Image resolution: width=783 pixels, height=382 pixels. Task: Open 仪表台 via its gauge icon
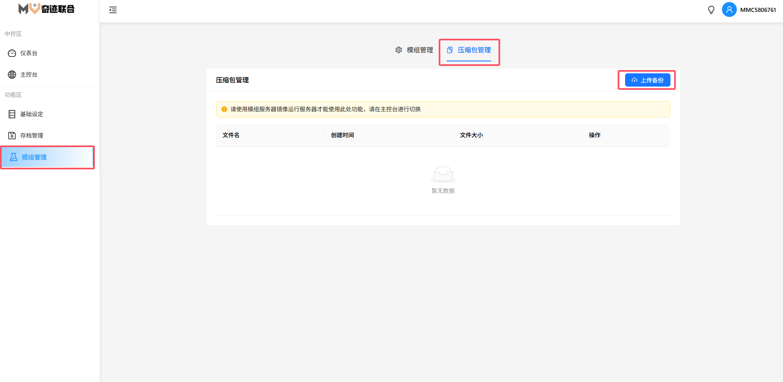pos(12,53)
